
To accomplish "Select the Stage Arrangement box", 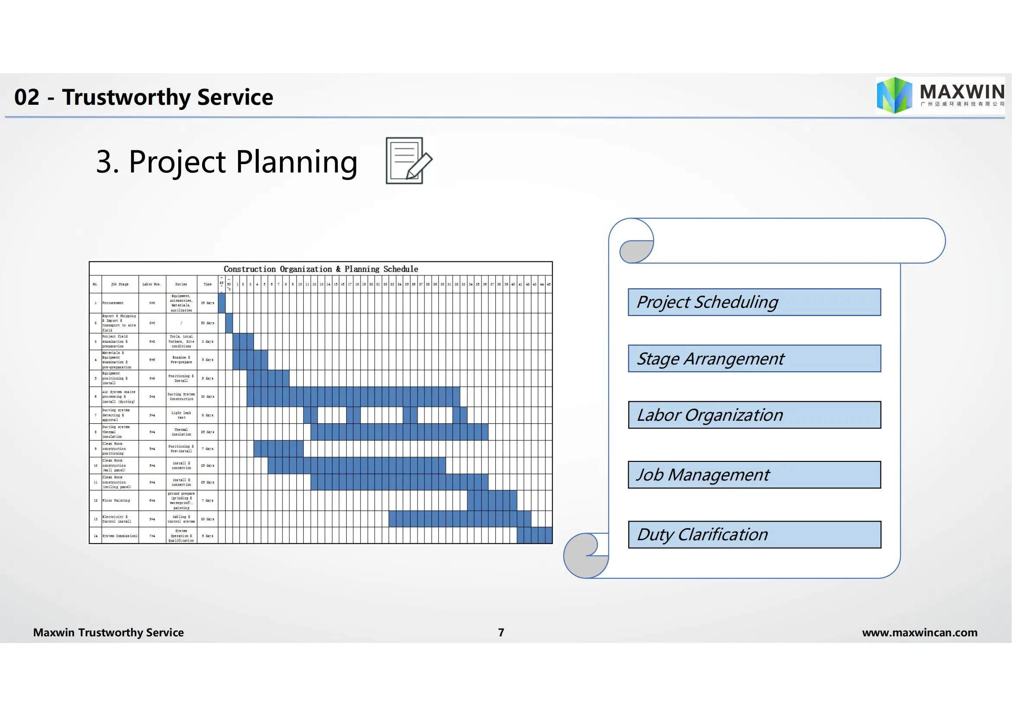I will 755,358.
